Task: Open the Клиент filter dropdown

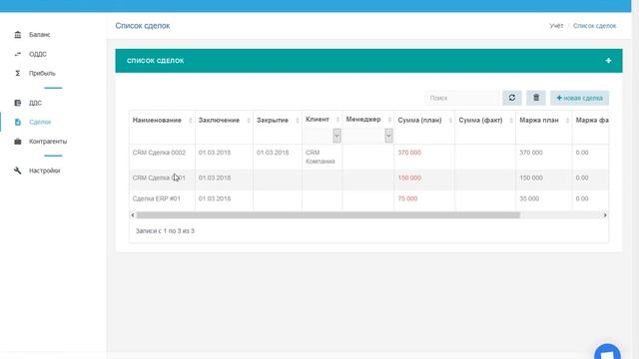Action: tap(336, 136)
